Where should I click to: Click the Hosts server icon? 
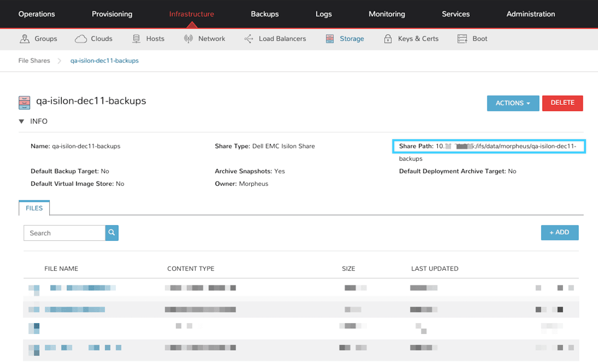(x=136, y=39)
